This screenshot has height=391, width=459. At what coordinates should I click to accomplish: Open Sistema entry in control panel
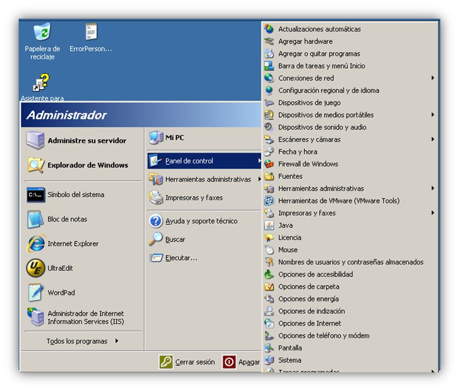click(350, 360)
